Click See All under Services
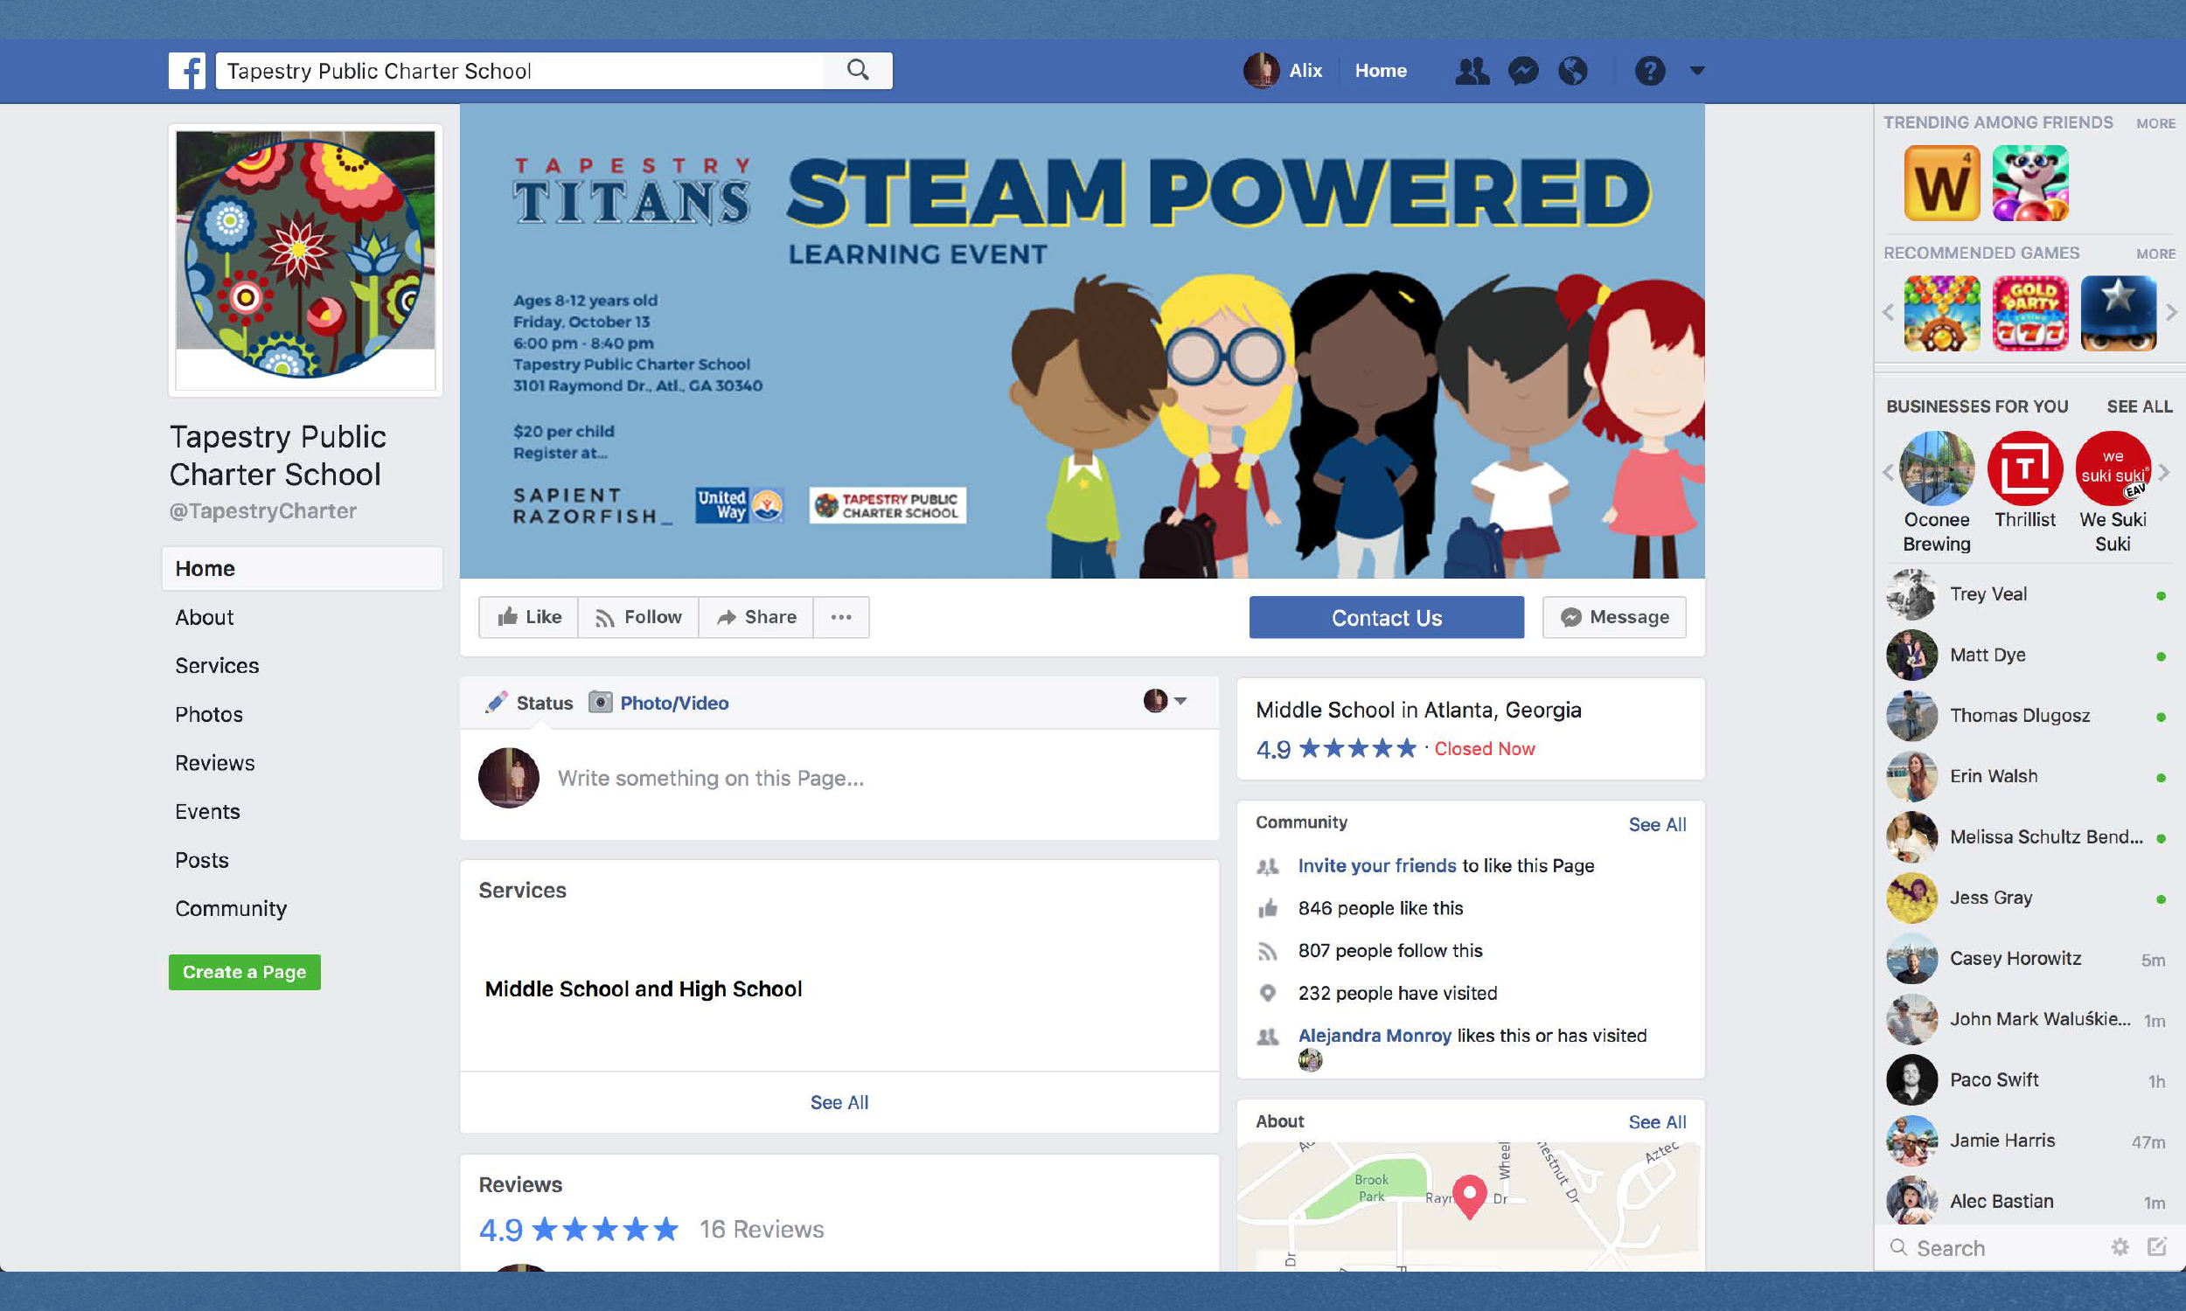 [x=839, y=1102]
